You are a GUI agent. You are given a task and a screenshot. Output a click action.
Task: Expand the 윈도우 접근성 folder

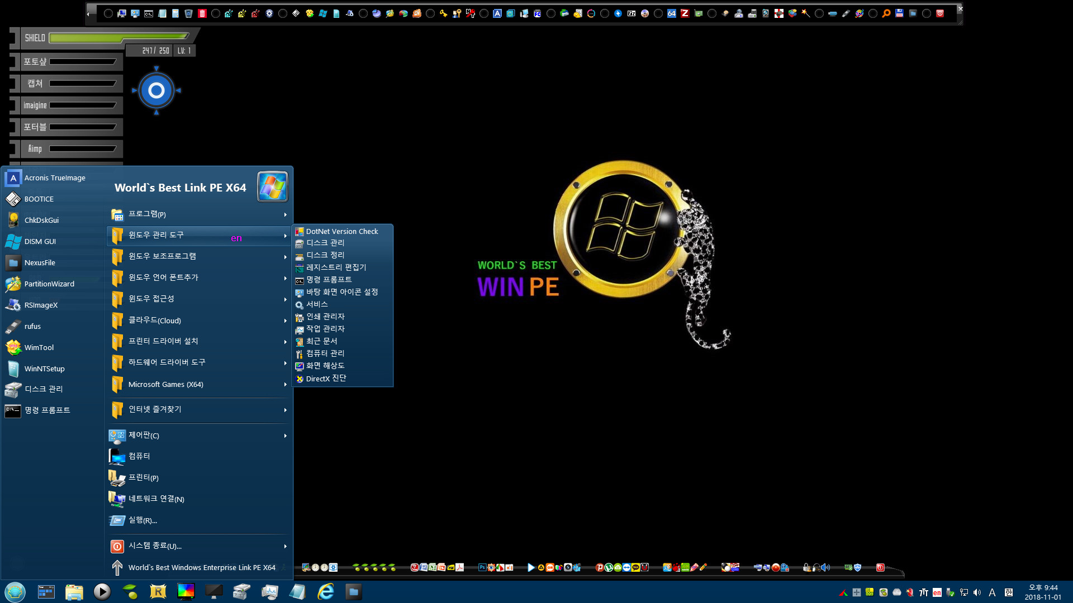[x=199, y=299]
